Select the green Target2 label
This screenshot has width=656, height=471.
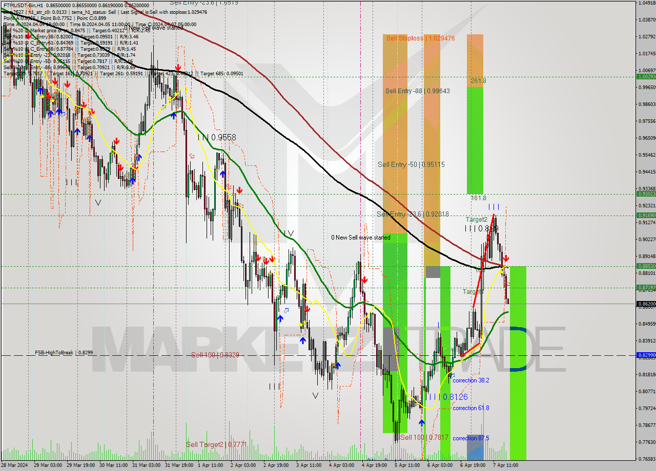pyautogui.click(x=476, y=220)
